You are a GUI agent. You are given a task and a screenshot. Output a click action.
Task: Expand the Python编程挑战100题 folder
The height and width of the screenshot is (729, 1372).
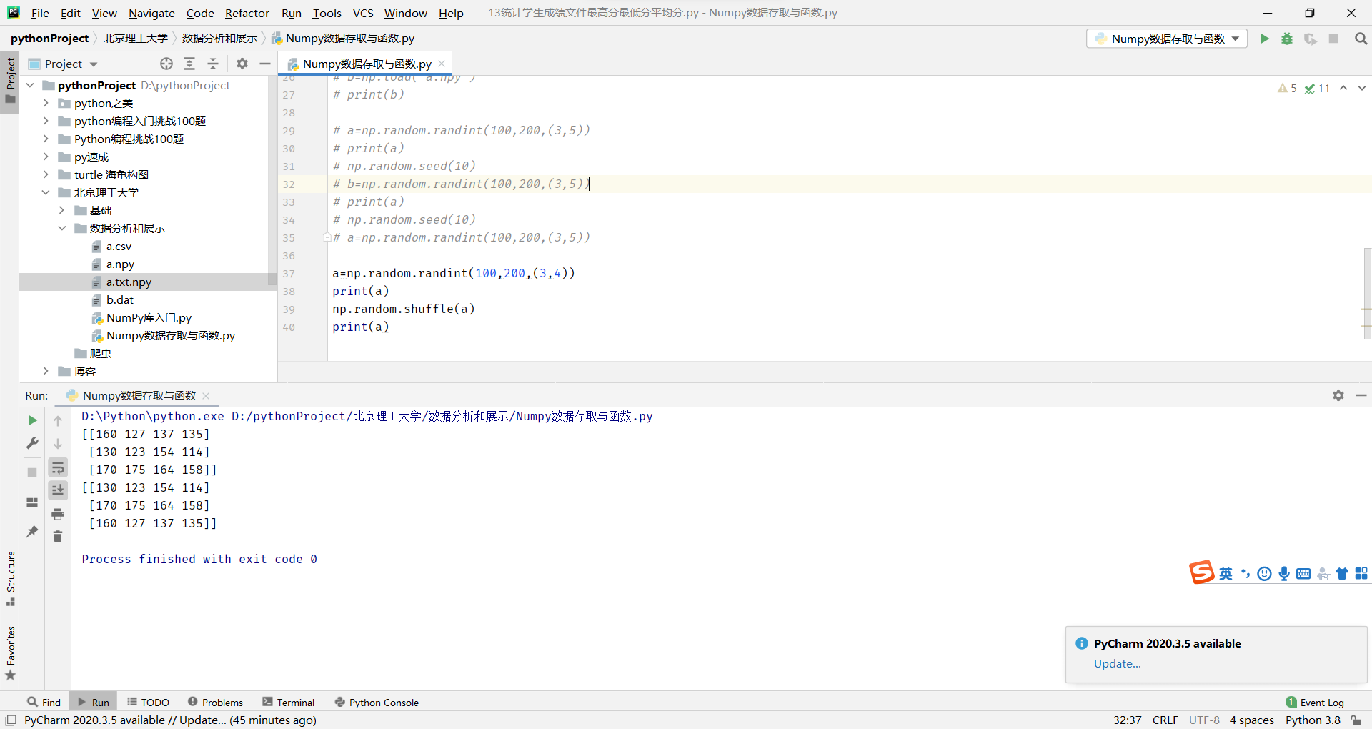click(46, 139)
